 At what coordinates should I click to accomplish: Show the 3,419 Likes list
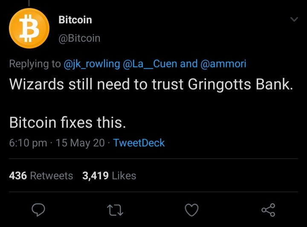tap(109, 175)
